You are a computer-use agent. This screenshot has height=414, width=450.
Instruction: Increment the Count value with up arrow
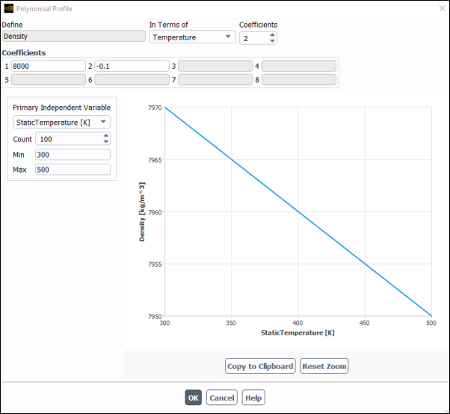tap(106, 136)
